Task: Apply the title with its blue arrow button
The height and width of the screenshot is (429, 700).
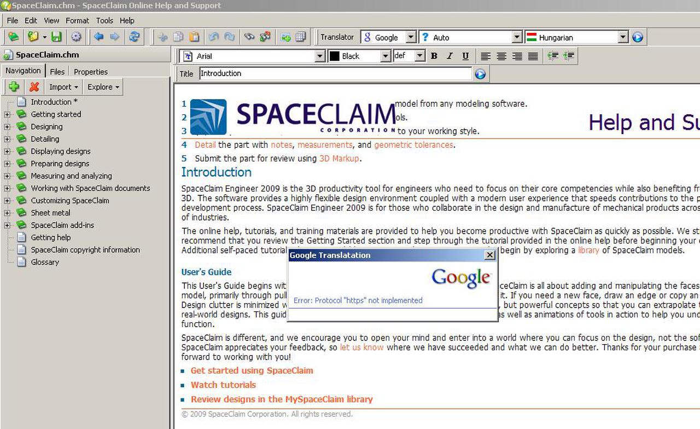Action: pos(480,73)
